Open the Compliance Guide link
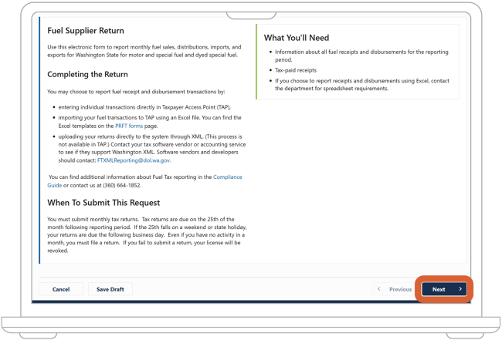This screenshot has width=502, height=340. (144, 181)
